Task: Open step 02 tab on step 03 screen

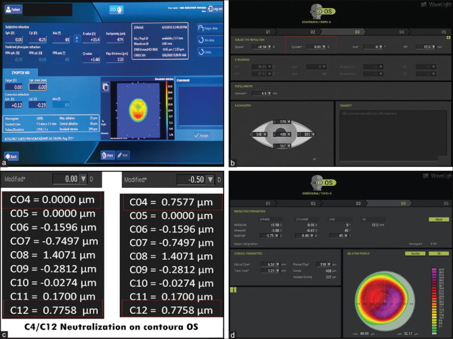Action: coord(313,32)
